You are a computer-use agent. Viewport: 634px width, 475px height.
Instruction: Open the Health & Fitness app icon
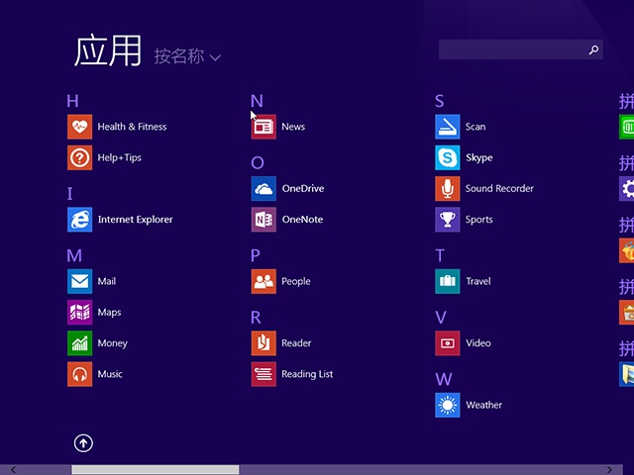(79, 127)
